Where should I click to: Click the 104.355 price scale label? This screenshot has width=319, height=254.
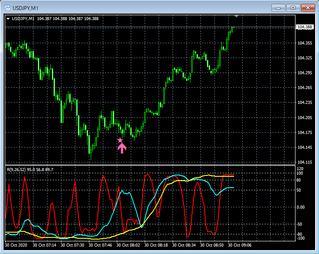(x=305, y=43)
